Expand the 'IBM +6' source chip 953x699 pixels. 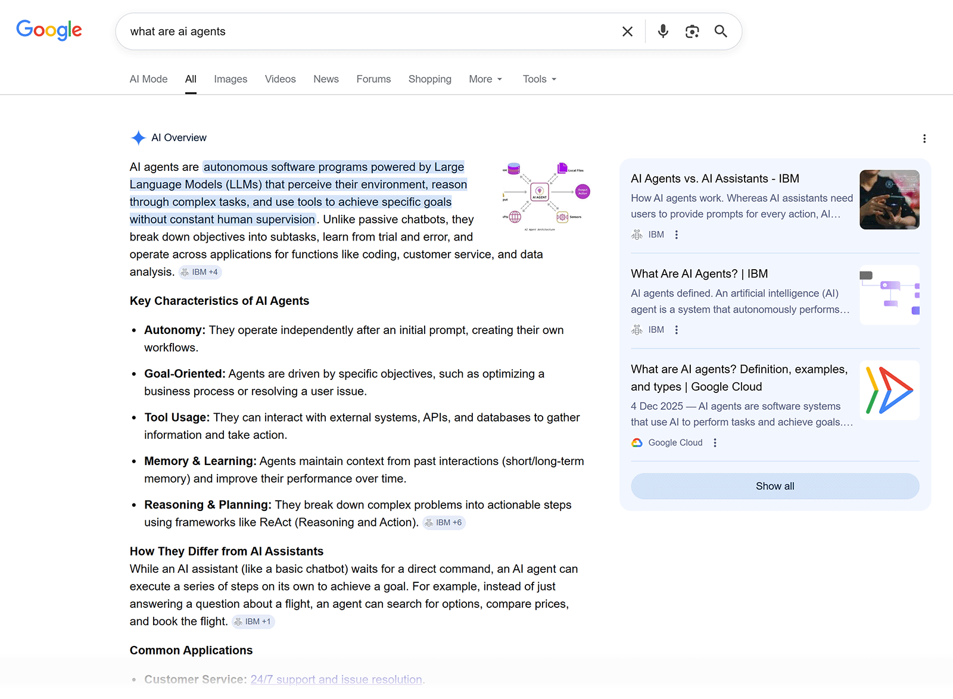[444, 522]
